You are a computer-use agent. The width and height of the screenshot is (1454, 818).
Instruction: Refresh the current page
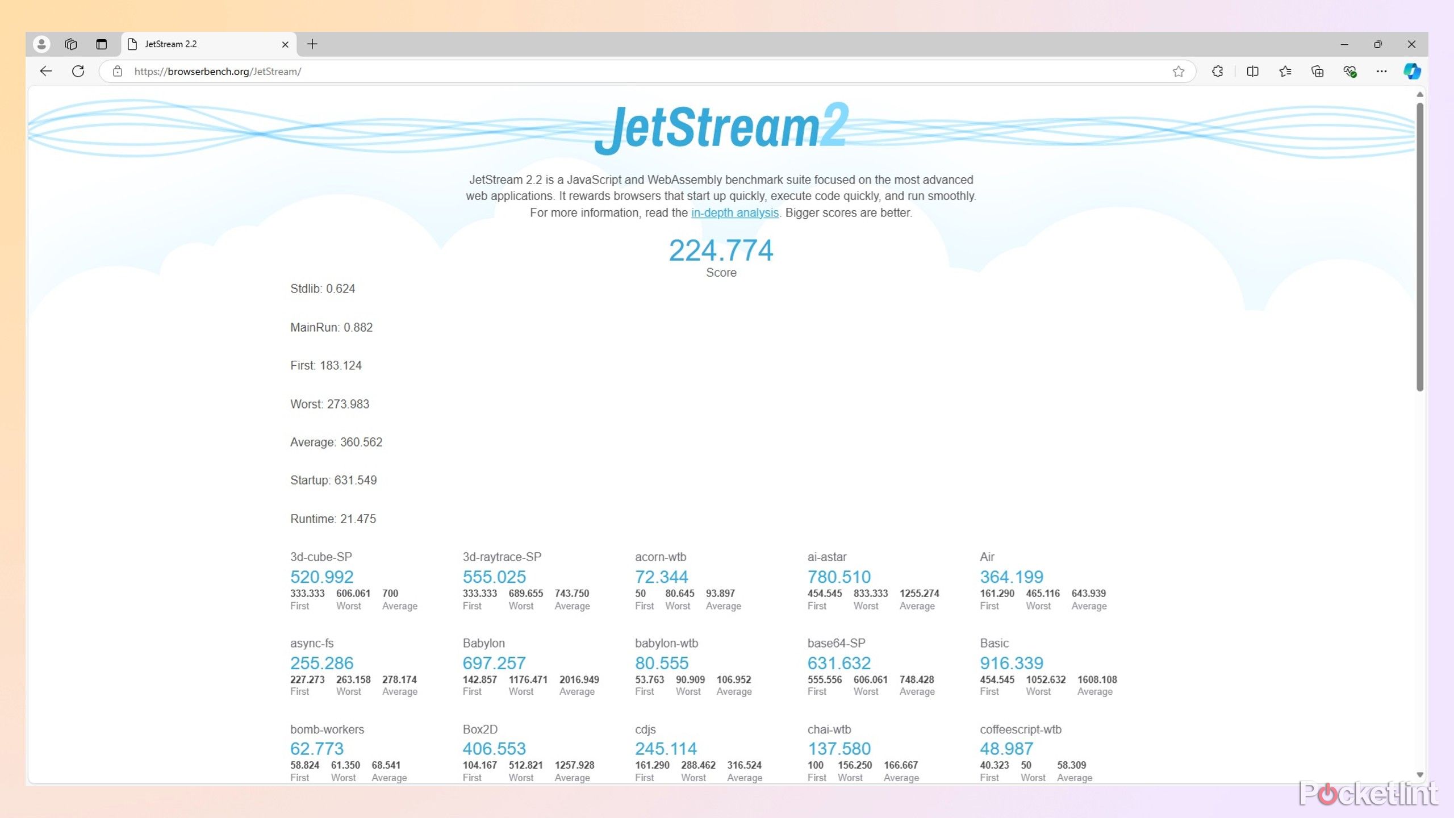[x=78, y=72]
